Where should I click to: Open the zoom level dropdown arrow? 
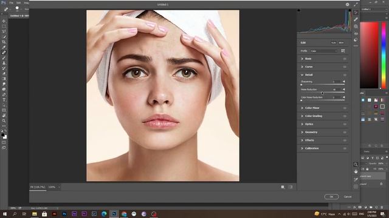click(59, 187)
